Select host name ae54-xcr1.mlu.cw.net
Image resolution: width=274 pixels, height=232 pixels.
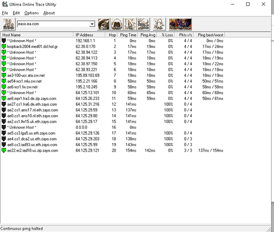pyautogui.click(x=24, y=81)
